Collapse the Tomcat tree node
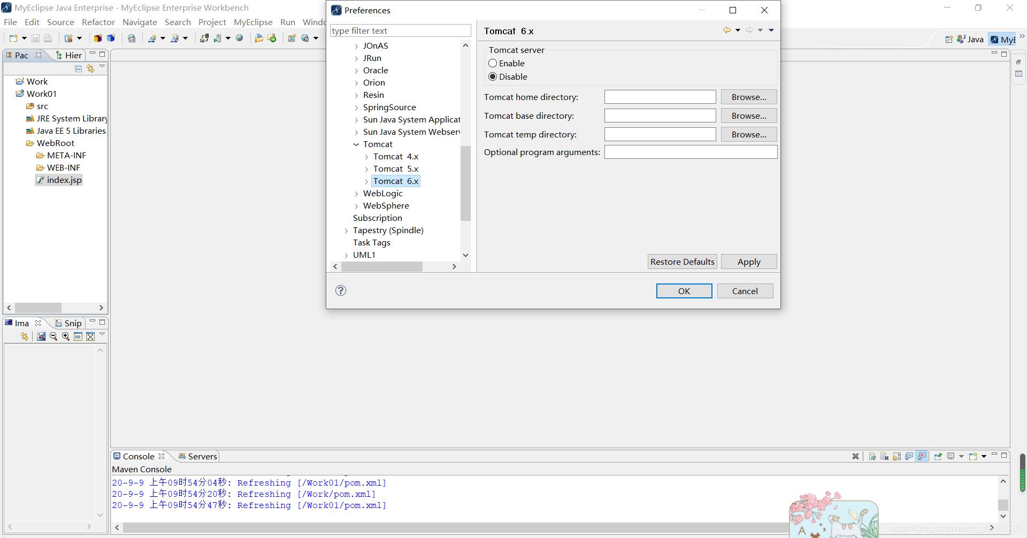This screenshot has width=1027, height=538. click(356, 144)
